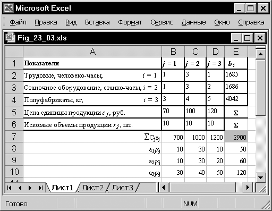
Task: Open the Данные menu
Action: pos(193,22)
